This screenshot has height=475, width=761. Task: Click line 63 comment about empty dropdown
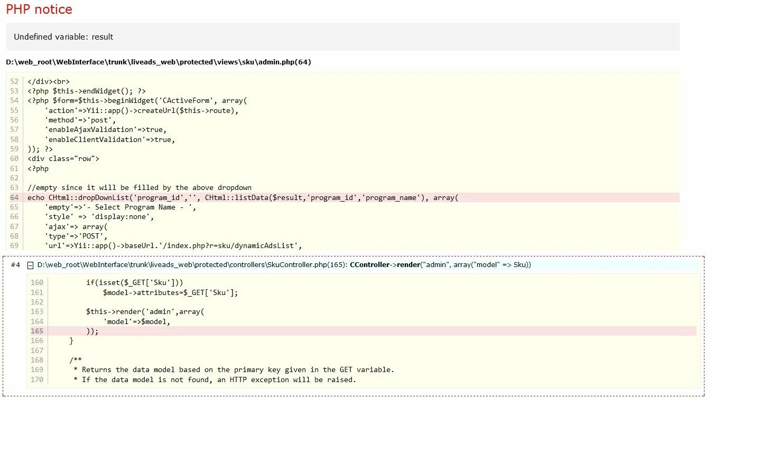[x=140, y=188]
